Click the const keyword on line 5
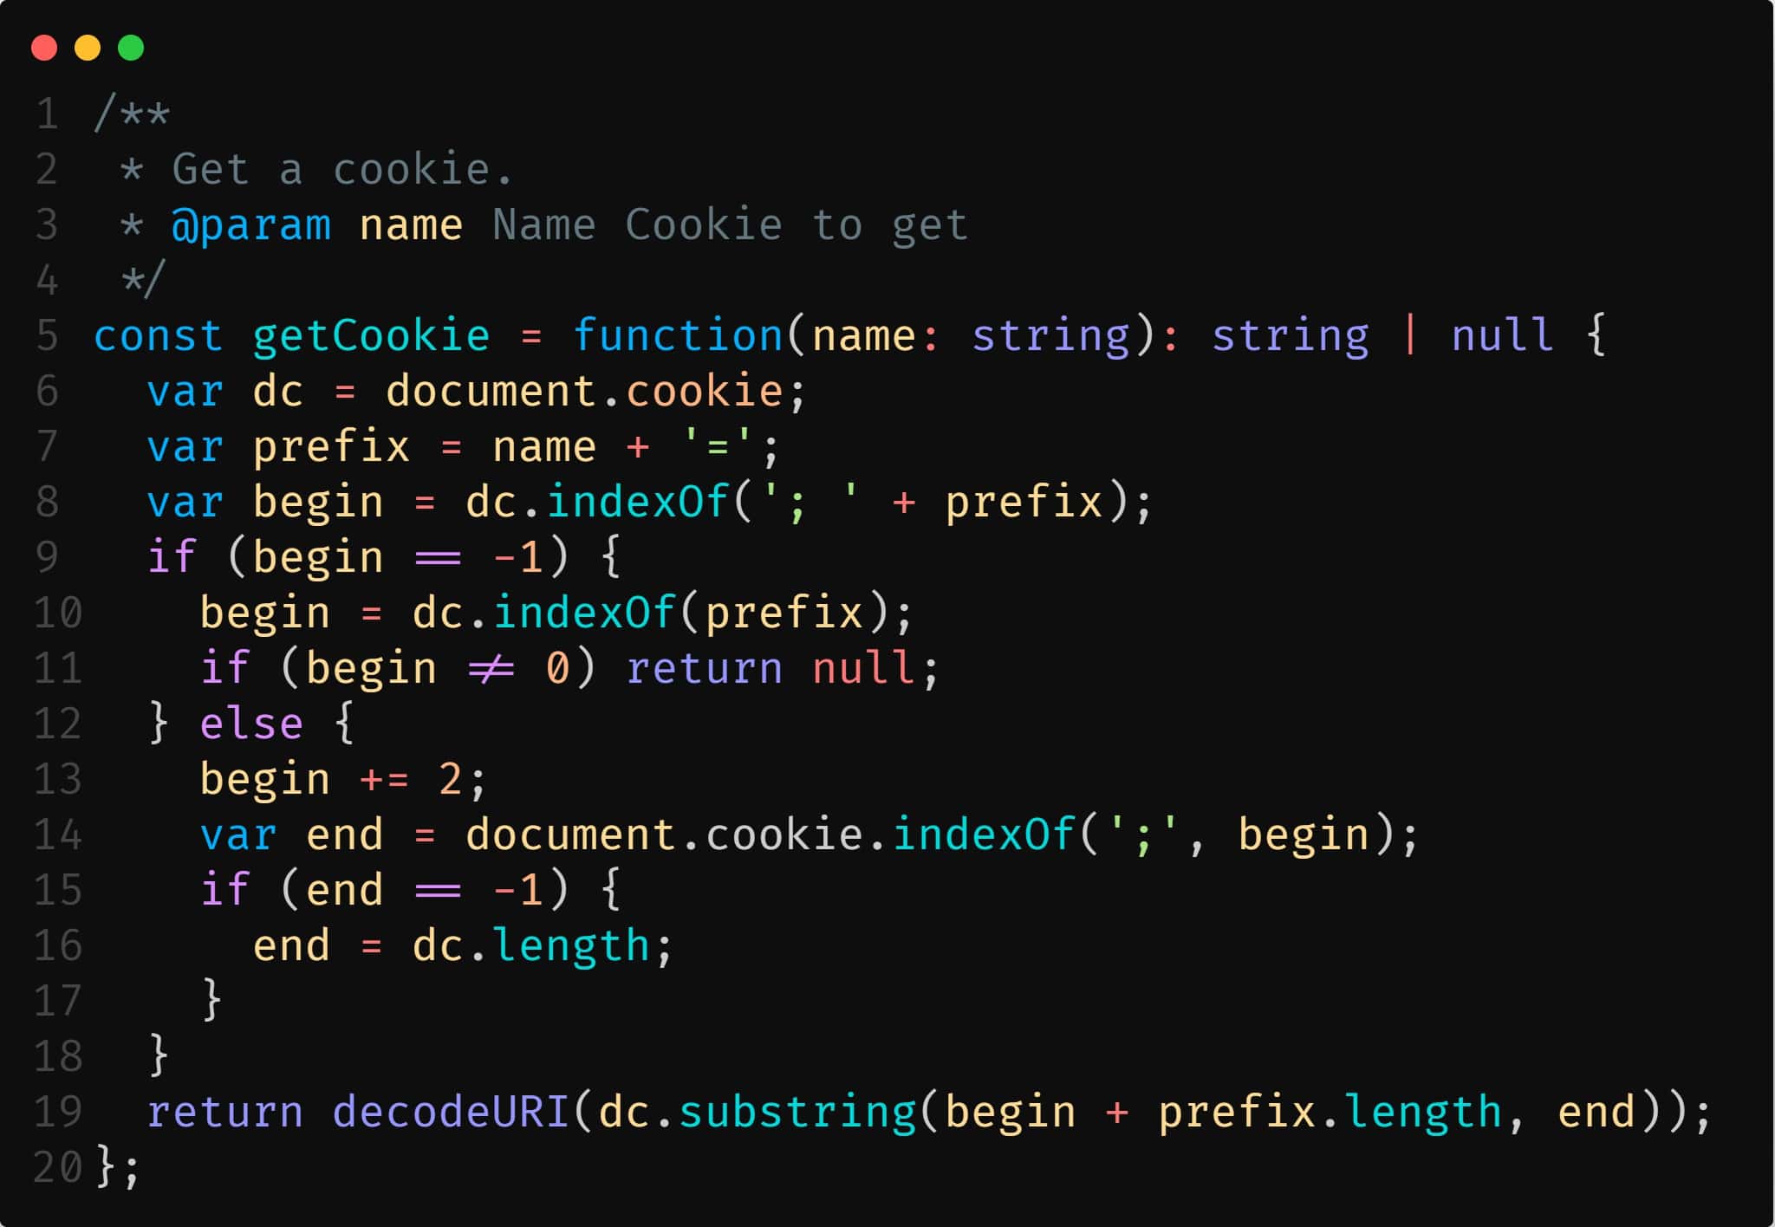The height and width of the screenshot is (1227, 1775). [159, 335]
